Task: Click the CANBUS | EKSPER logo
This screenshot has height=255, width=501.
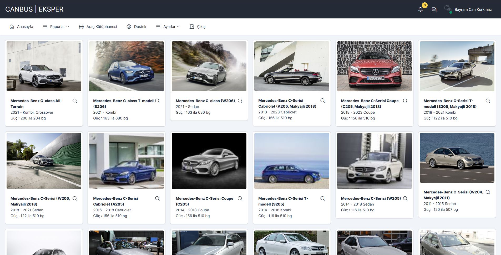Action: pos(34,9)
